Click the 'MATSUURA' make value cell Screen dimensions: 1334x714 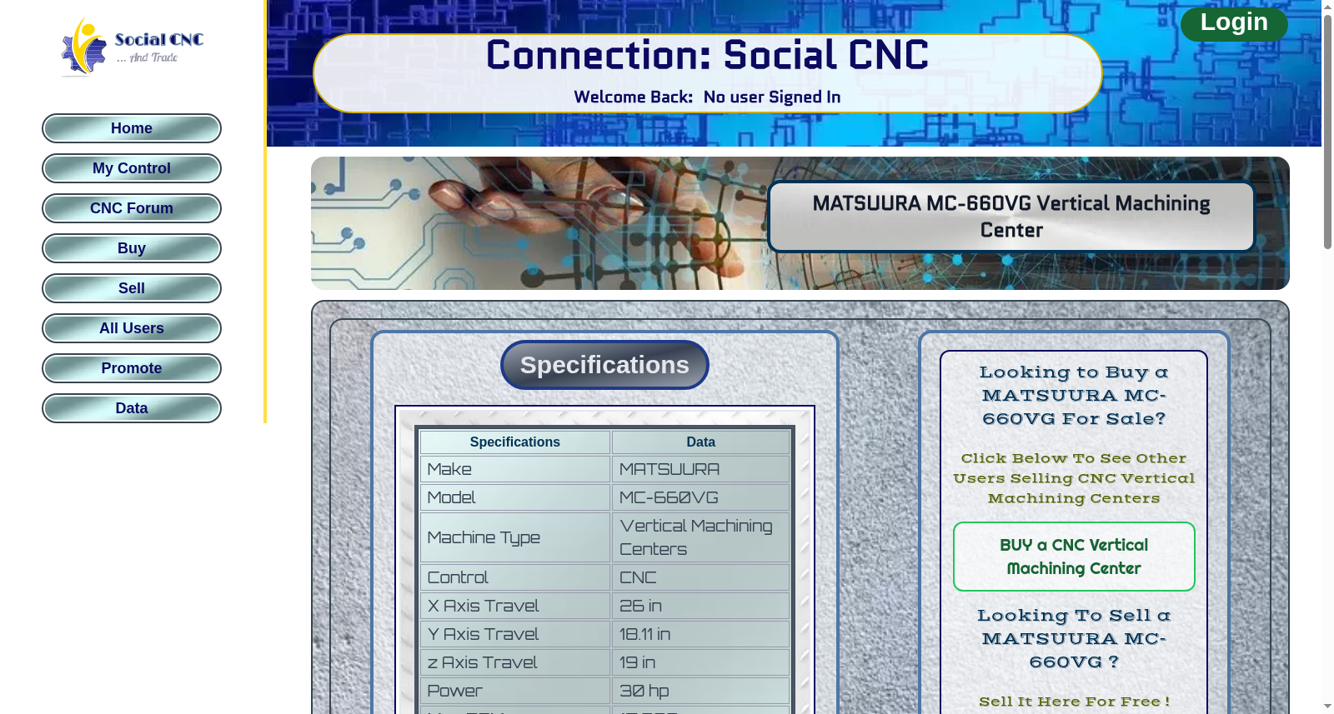coord(700,469)
